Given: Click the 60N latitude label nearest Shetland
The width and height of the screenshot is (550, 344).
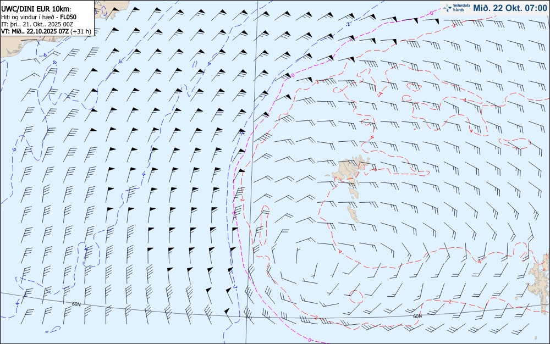Looking at the screenshot, I should (x=417, y=317).
